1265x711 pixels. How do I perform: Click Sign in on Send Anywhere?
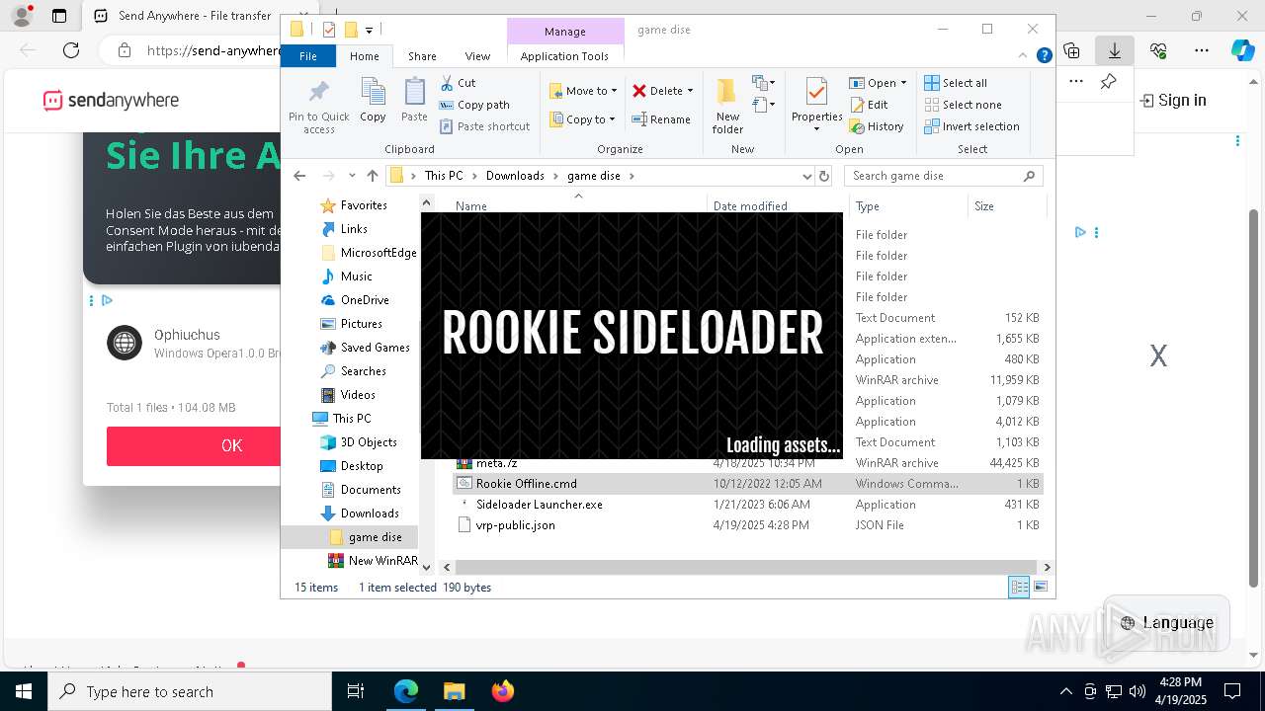click(1173, 100)
